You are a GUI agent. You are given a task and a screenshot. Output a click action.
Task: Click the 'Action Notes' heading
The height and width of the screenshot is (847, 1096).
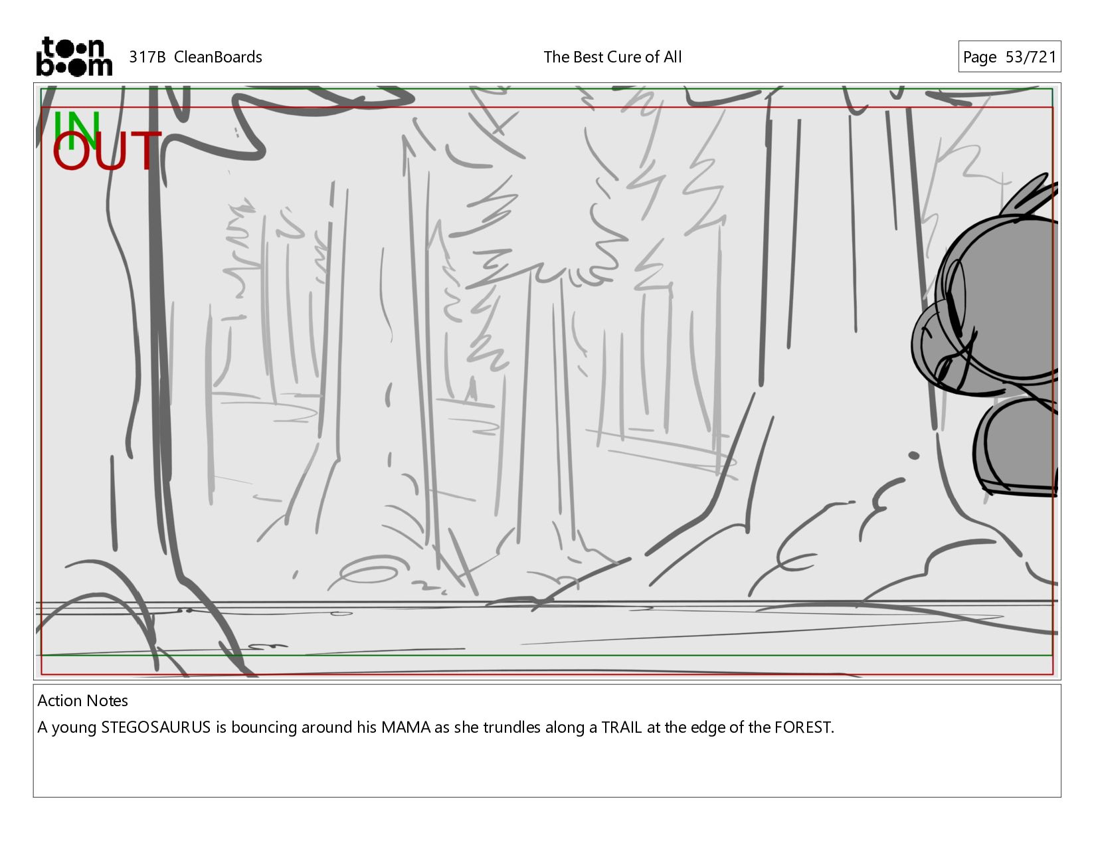pyautogui.click(x=82, y=700)
